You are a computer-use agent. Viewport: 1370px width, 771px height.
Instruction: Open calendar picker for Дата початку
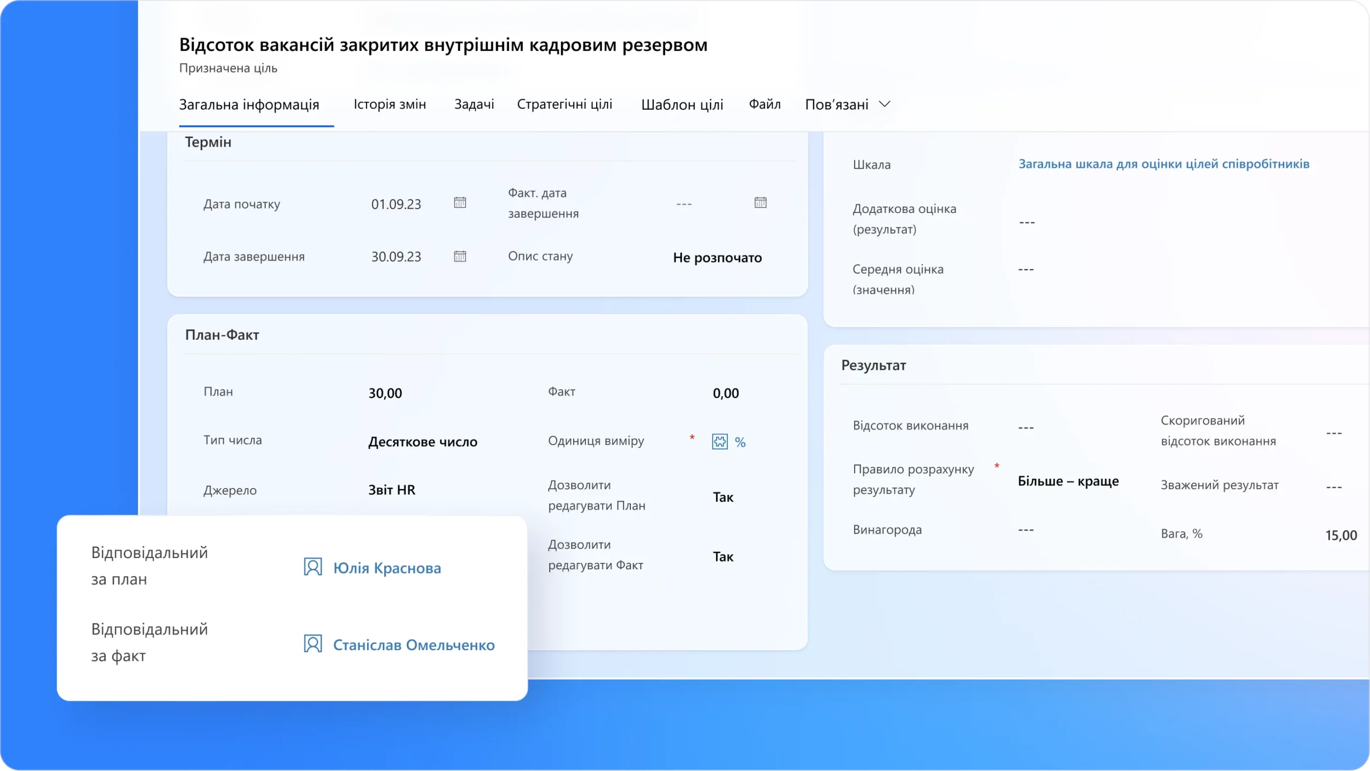(x=460, y=203)
